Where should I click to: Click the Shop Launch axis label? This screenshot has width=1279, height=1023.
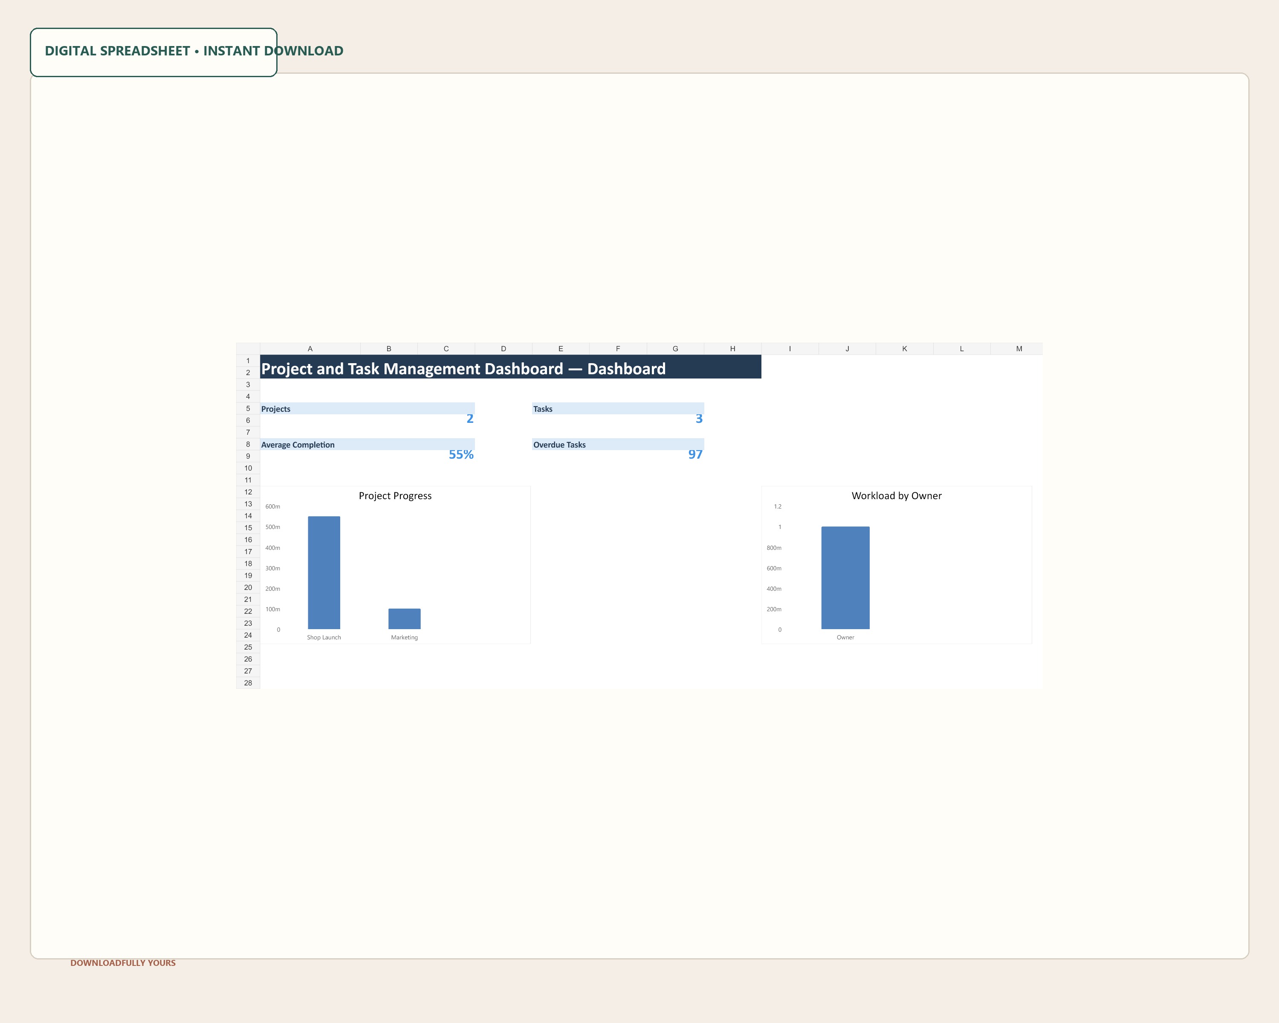coord(324,638)
